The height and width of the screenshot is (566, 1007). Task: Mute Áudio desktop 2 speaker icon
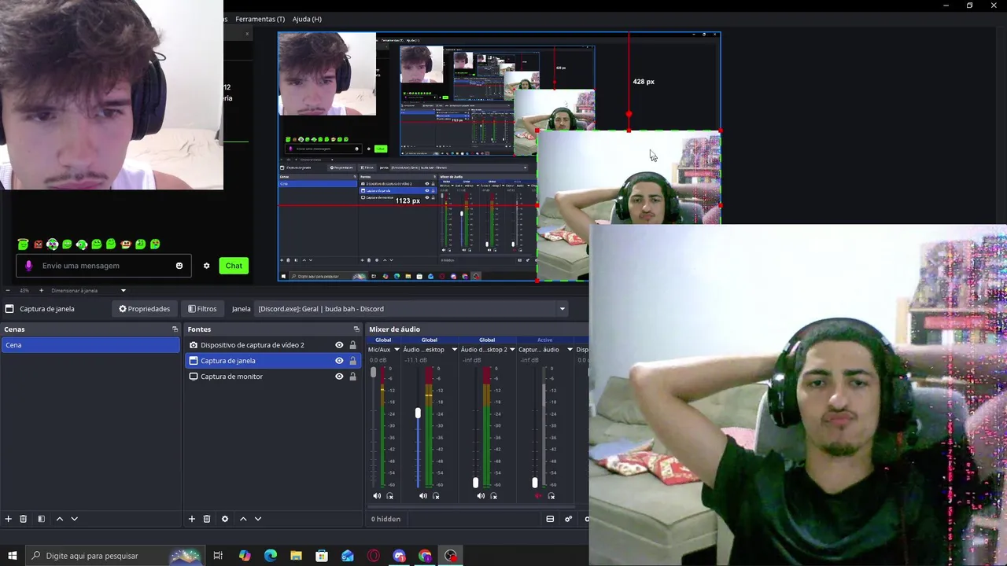[x=481, y=496]
